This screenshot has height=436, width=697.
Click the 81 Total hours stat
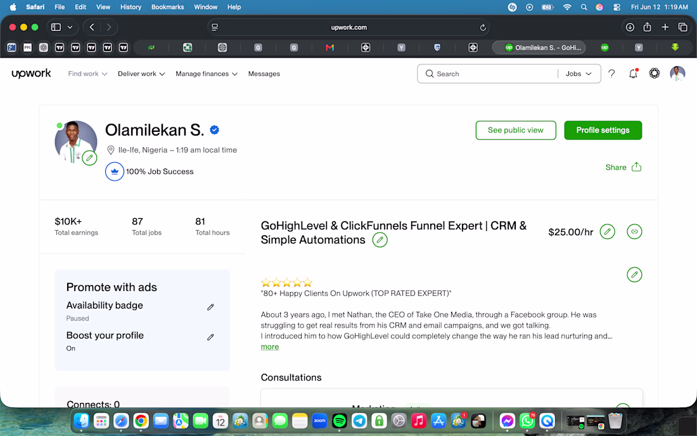(212, 226)
